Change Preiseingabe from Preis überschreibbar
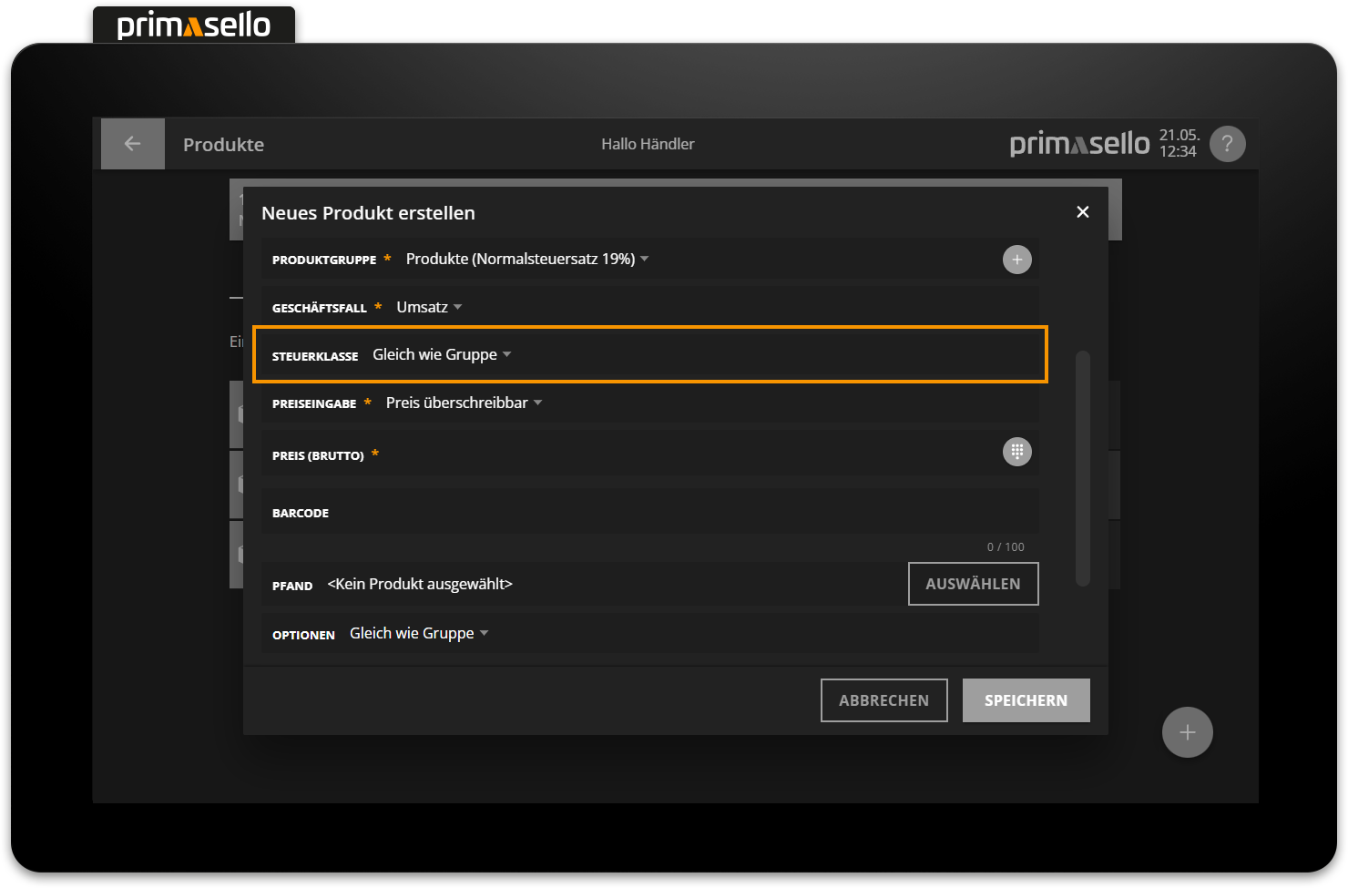Viewport: 1348px width, 888px height. point(464,403)
